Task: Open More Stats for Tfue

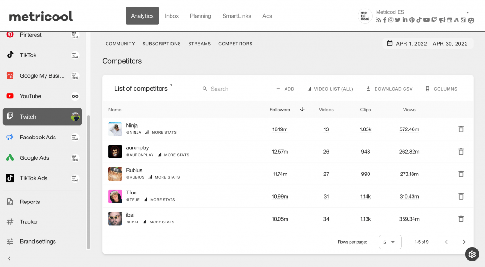Action: click(159, 200)
